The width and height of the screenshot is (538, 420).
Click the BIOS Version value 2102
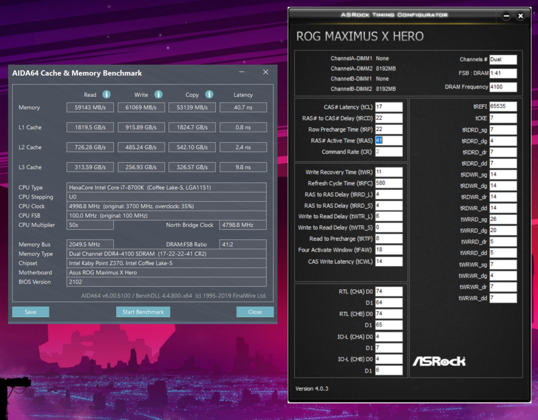point(166,282)
